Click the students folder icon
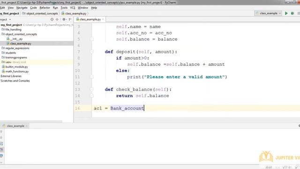The height and width of the screenshot is (169, 300). 3,53
